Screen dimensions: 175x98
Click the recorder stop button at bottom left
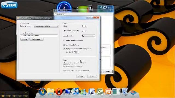pos(3,96)
